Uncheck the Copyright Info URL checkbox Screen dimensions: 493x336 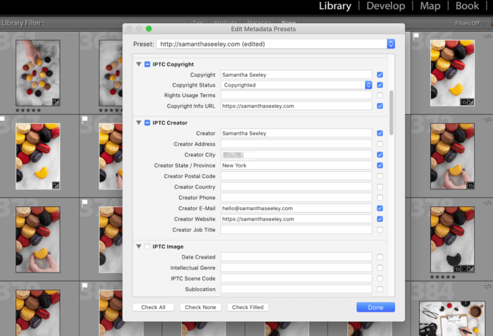coord(380,106)
